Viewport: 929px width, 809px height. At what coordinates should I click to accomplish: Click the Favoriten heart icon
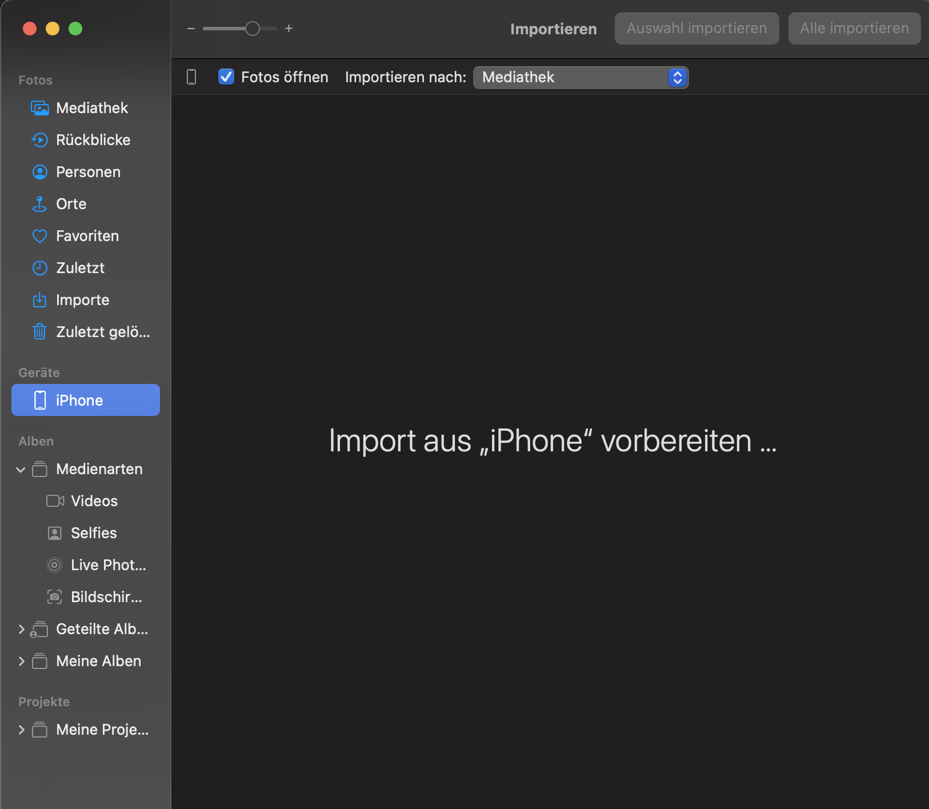pos(39,236)
